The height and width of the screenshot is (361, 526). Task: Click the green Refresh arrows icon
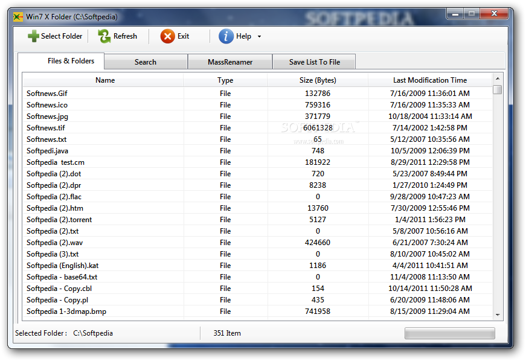pyautogui.click(x=104, y=36)
